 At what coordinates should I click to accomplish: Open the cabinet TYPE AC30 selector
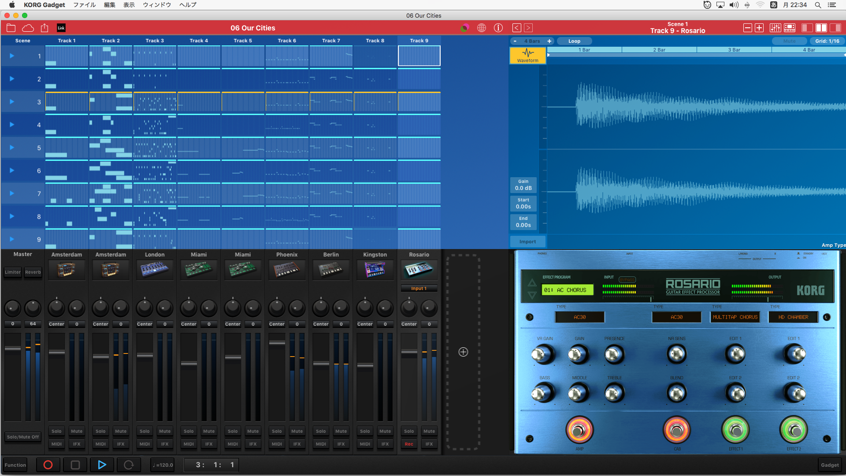coord(676,317)
